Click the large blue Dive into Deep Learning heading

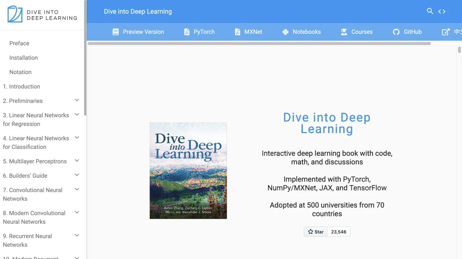[327, 123]
